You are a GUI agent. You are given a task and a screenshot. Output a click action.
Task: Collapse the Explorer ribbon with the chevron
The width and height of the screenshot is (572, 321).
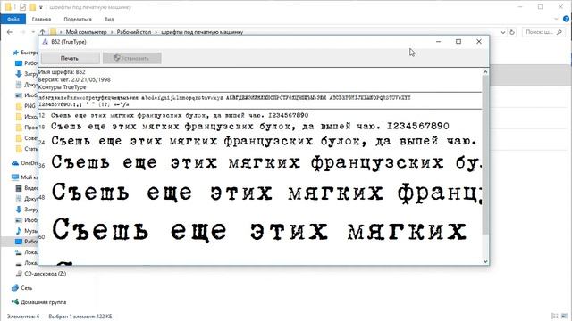556,19
